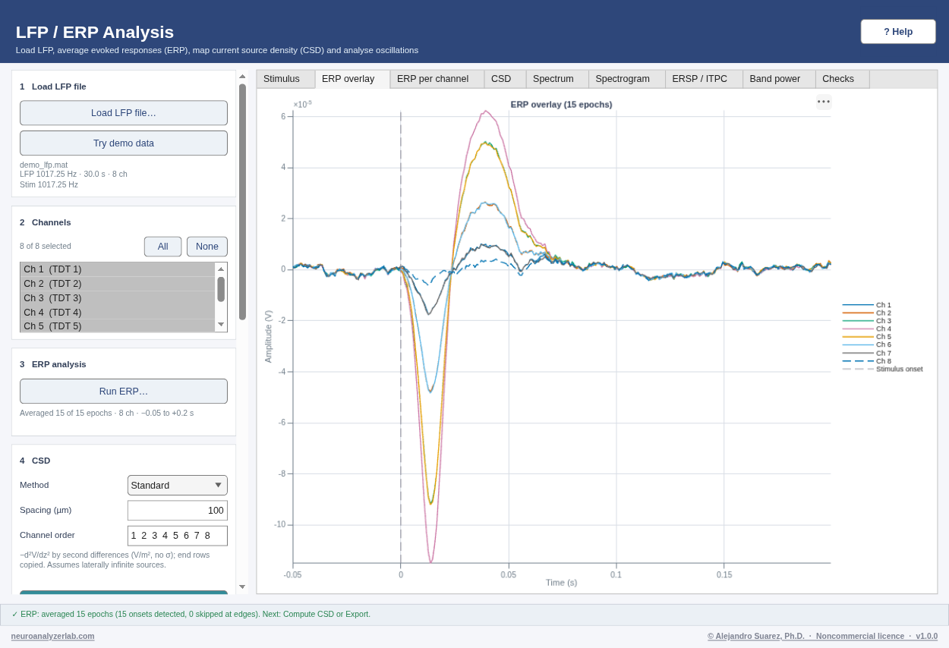Toggle Ch 6 in the plot legend
The height and width of the screenshot is (648, 949).
tap(867, 344)
